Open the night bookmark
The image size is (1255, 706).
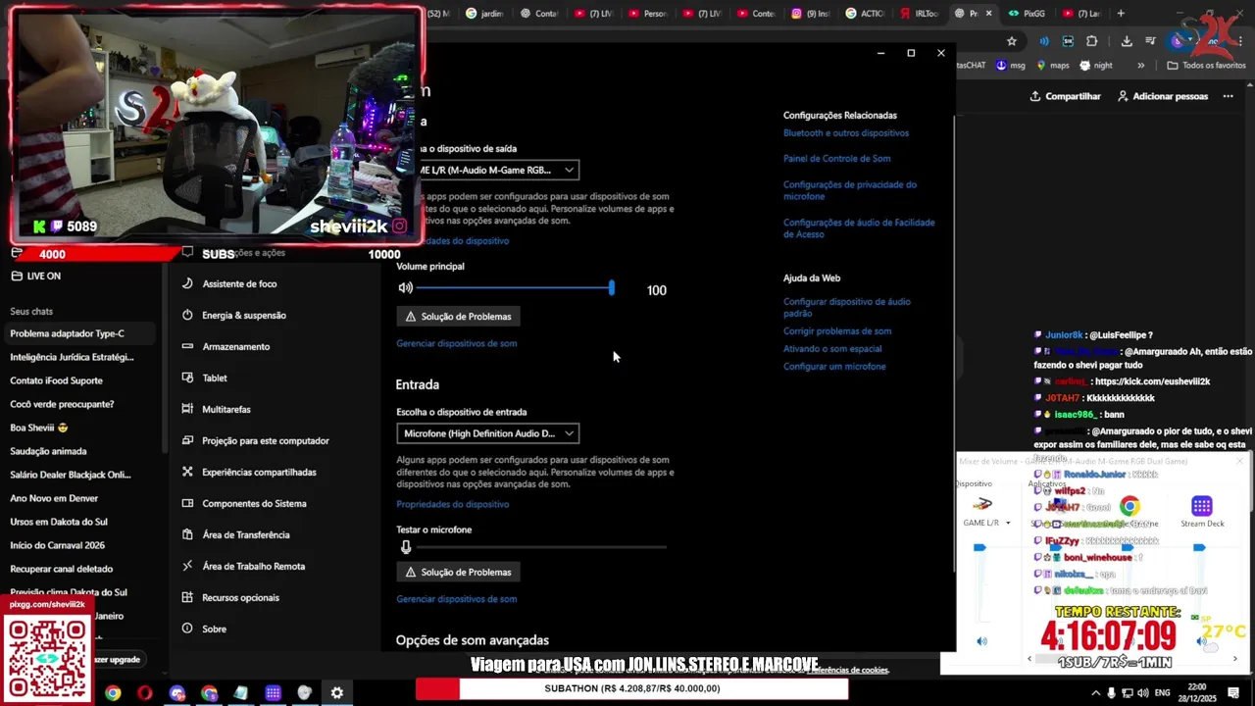[x=1096, y=66]
